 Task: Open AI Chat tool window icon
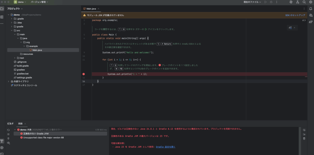pyautogui.click(x=311, y=15)
